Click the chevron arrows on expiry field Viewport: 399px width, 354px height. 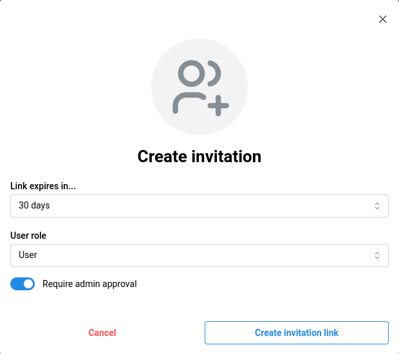tap(377, 206)
